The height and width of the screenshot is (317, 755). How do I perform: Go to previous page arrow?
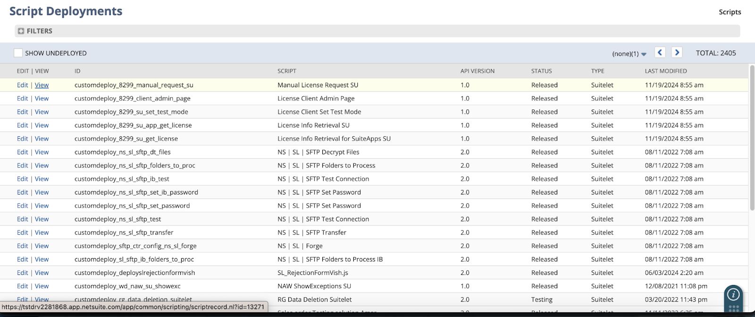click(x=660, y=52)
